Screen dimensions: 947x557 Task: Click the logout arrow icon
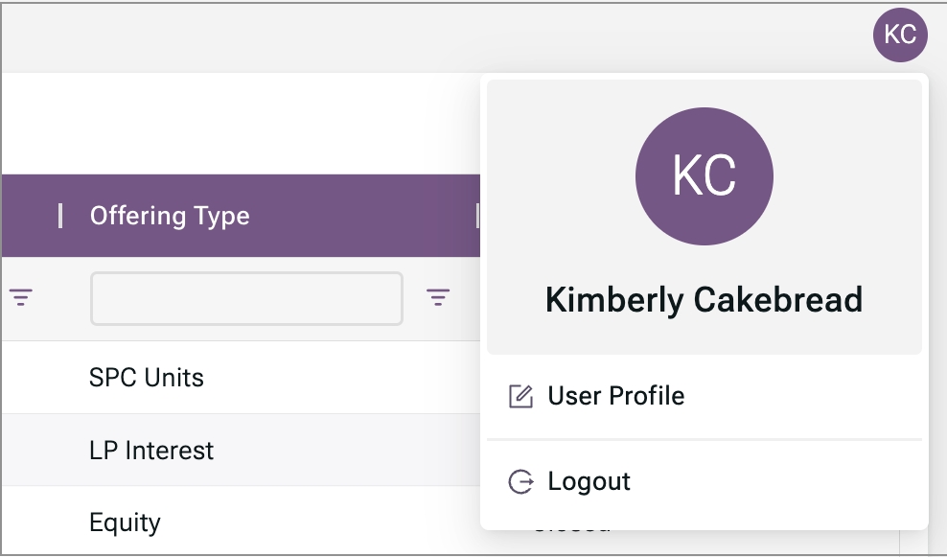click(520, 481)
